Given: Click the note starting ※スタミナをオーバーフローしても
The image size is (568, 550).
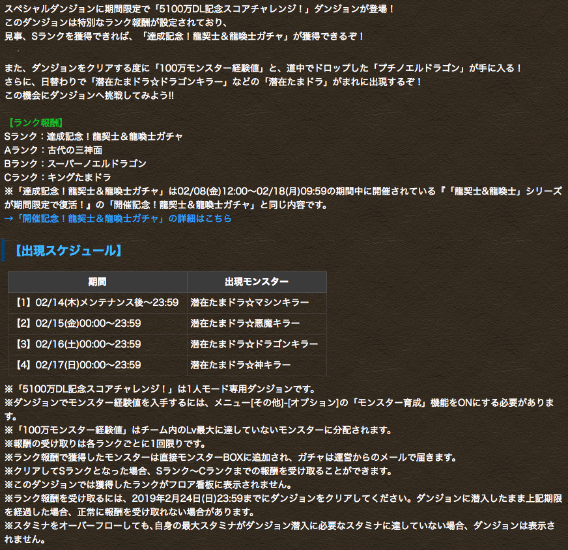Looking at the screenshot, I should 279,532.
